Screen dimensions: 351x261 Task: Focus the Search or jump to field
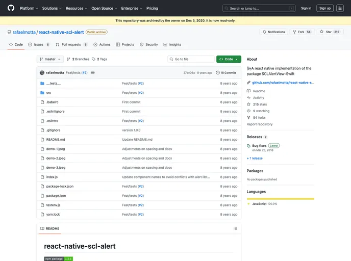pos(259,8)
